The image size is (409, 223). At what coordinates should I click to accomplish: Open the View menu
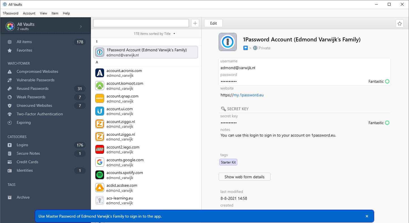pos(44,13)
